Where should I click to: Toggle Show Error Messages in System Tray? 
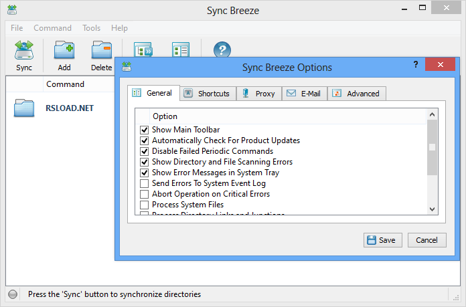[144, 173]
